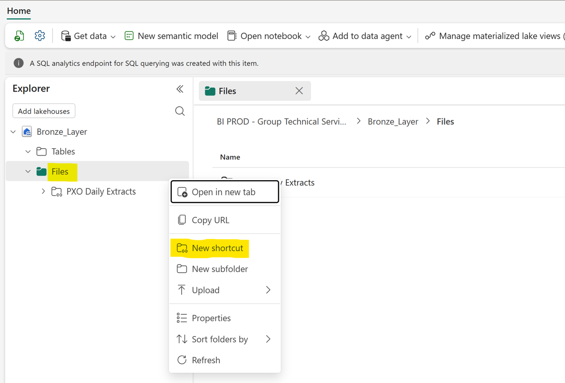Close the Files tab

pyautogui.click(x=299, y=91)
